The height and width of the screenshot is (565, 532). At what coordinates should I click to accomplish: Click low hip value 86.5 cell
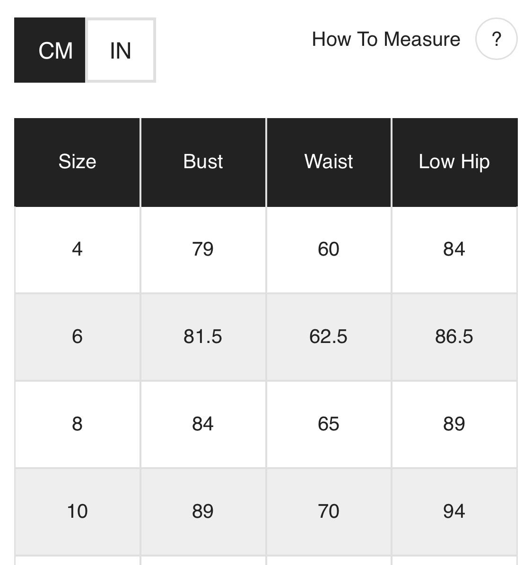tap(454, 336)
